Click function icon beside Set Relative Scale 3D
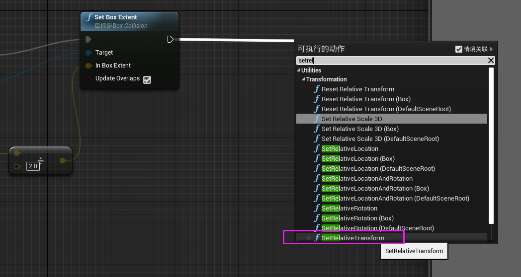This screenshot has width=521, height=277. click(317, 119)
